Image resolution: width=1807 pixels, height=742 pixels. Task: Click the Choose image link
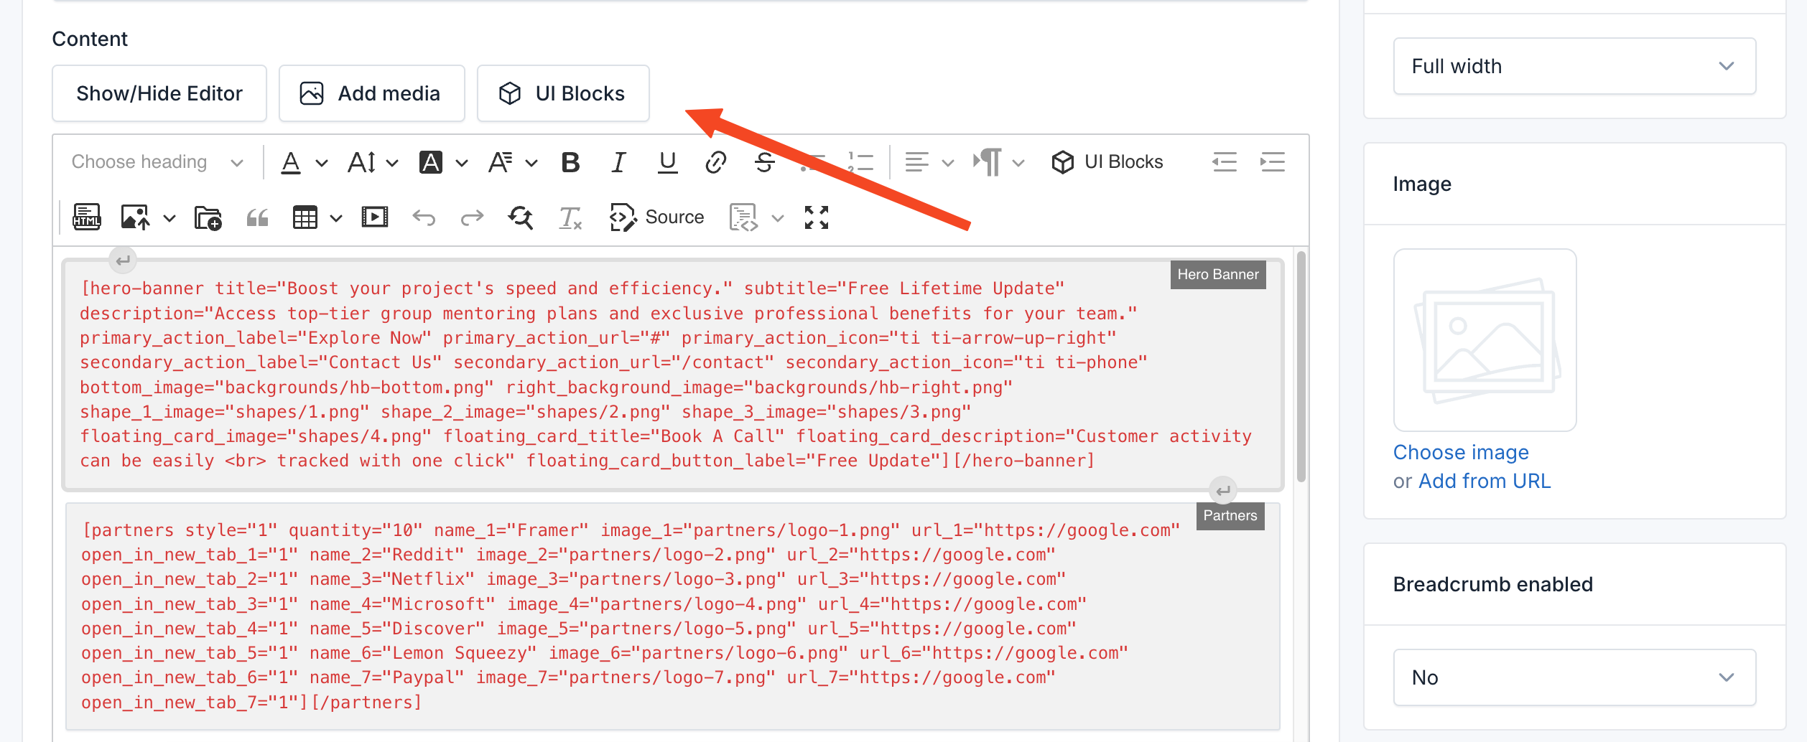1461,452
